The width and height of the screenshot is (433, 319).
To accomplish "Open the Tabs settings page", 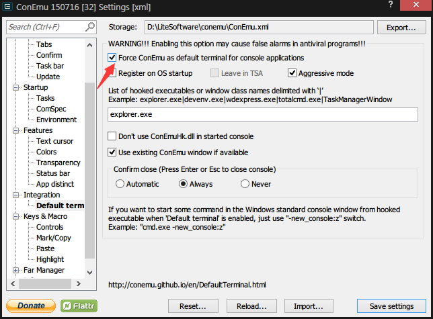I will pyautogui.click(x=44, y=44).
